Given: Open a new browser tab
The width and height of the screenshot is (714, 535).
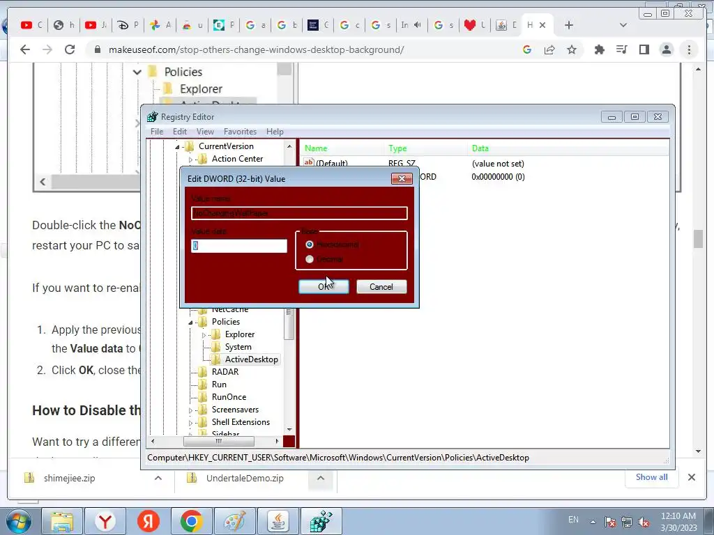Looking at the screenshot, I should point(569,25).
